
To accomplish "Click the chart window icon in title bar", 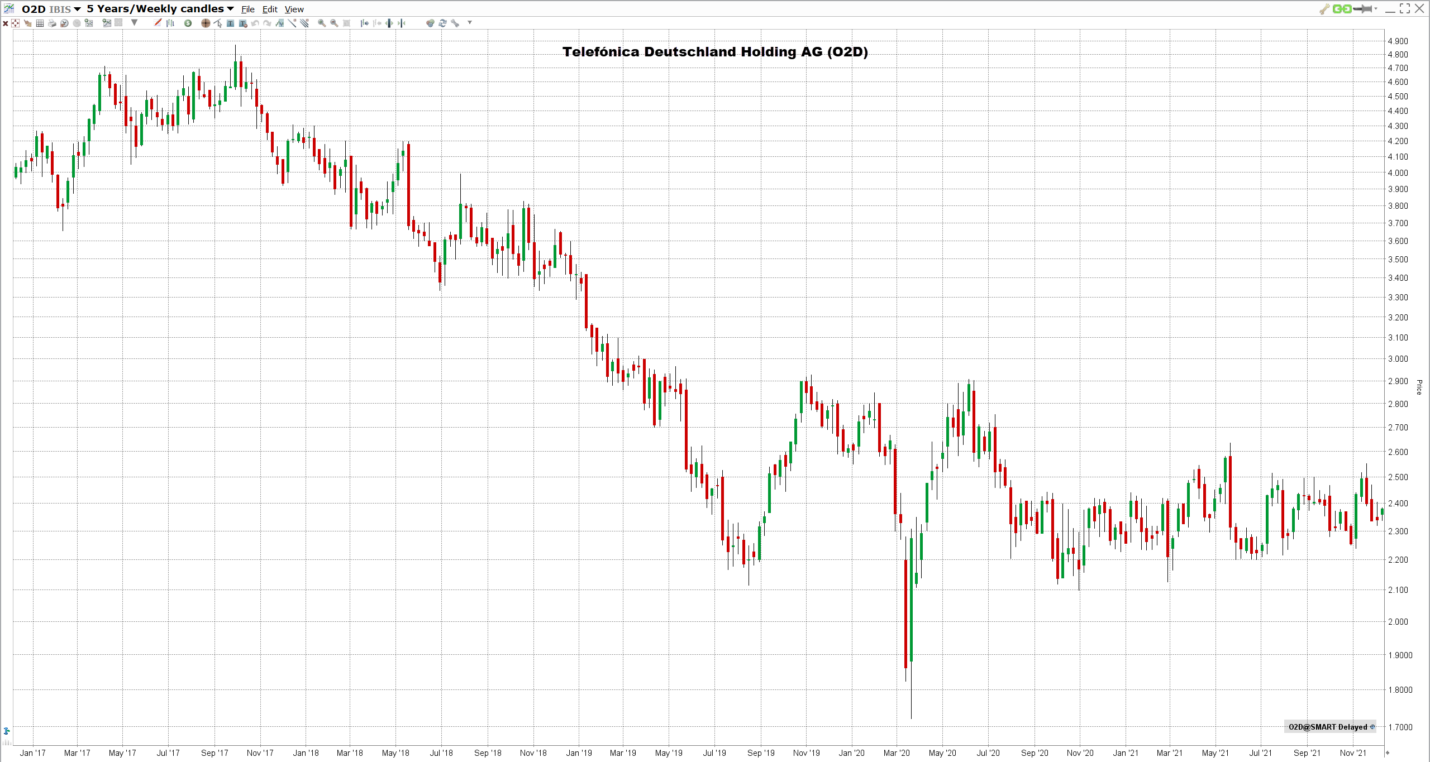I will pyautogui.click(x=9, y=8).
